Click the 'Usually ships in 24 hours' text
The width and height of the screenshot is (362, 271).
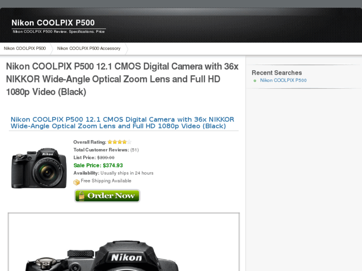click(127, 173)
